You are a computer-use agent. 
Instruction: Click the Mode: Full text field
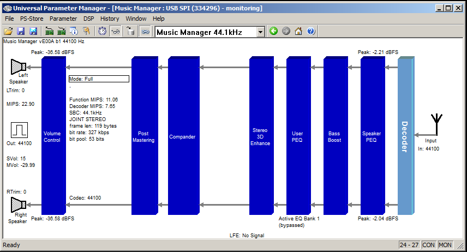coord(99,79)
